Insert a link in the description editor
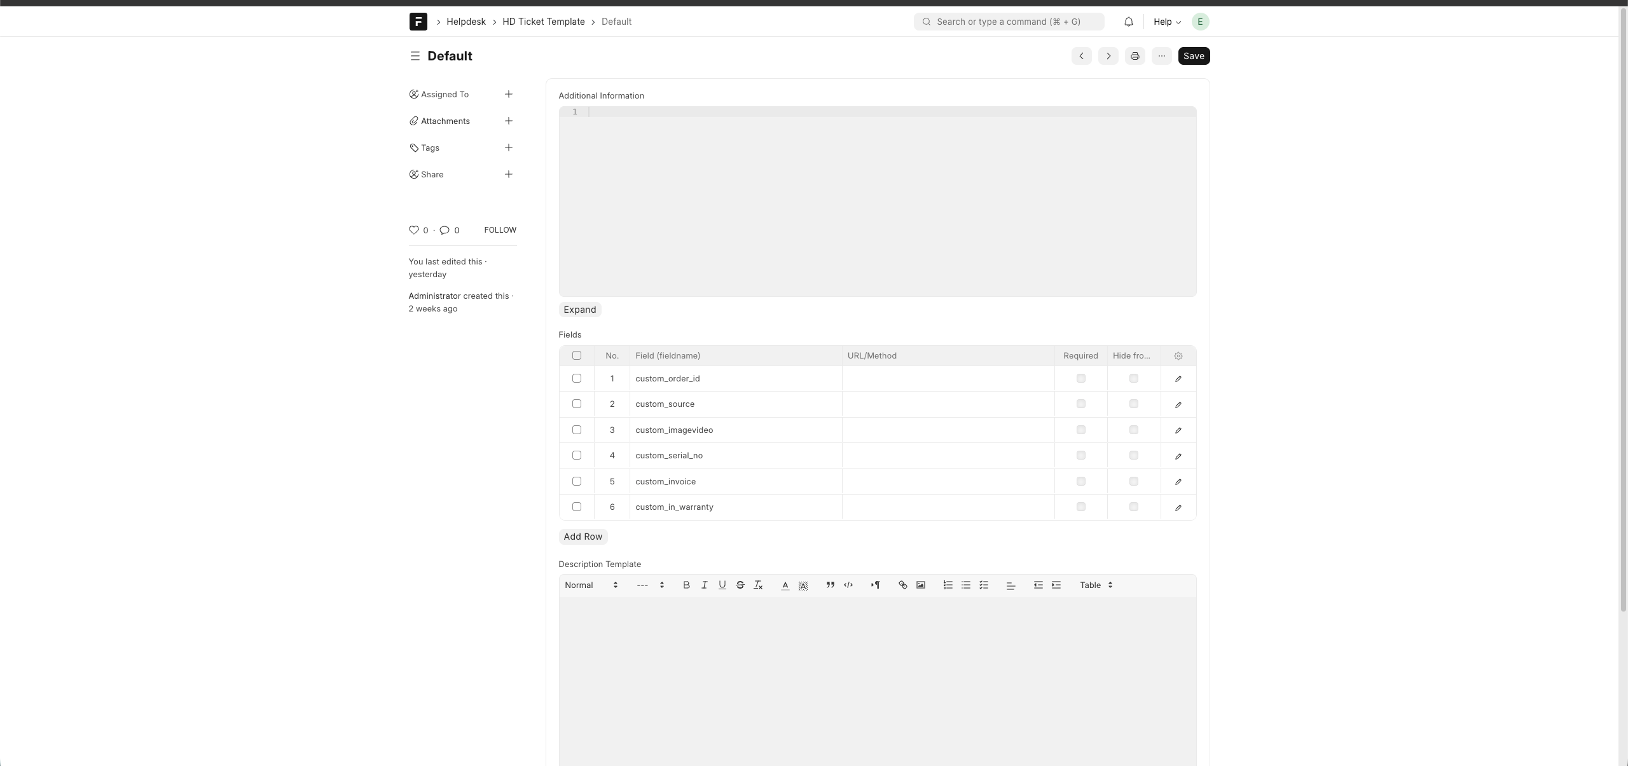This screenshot has height=766, width=1628. click(x=902, y=585)
